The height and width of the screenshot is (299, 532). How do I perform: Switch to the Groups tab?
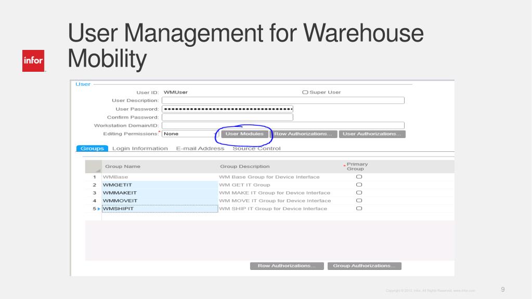click(92, 148)
